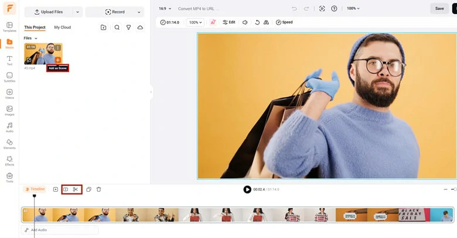457x238 pixels.
Task: Split the clip in timeline
Action: 66,189
